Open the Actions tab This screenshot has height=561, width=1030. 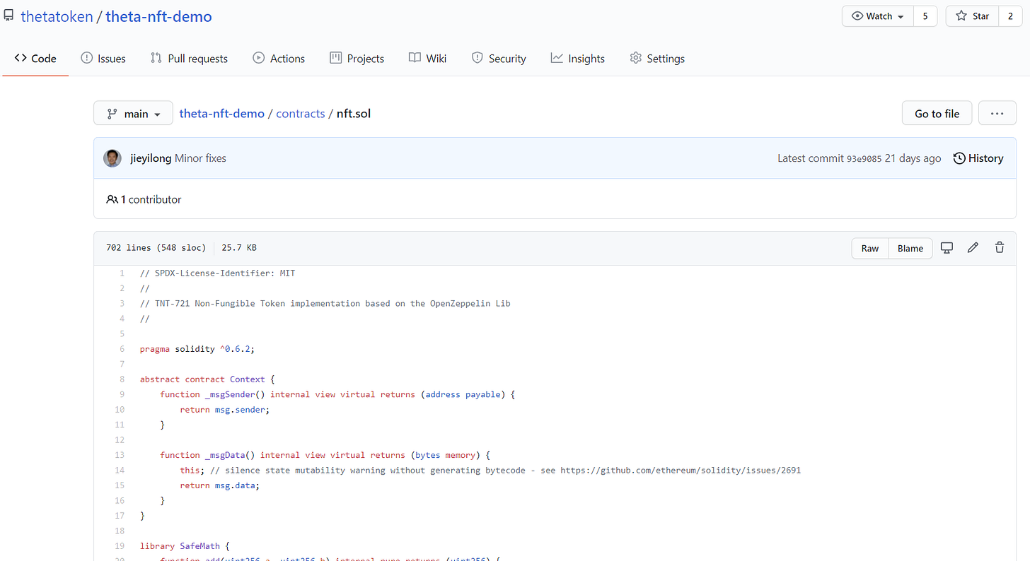(x=279, y=59)
